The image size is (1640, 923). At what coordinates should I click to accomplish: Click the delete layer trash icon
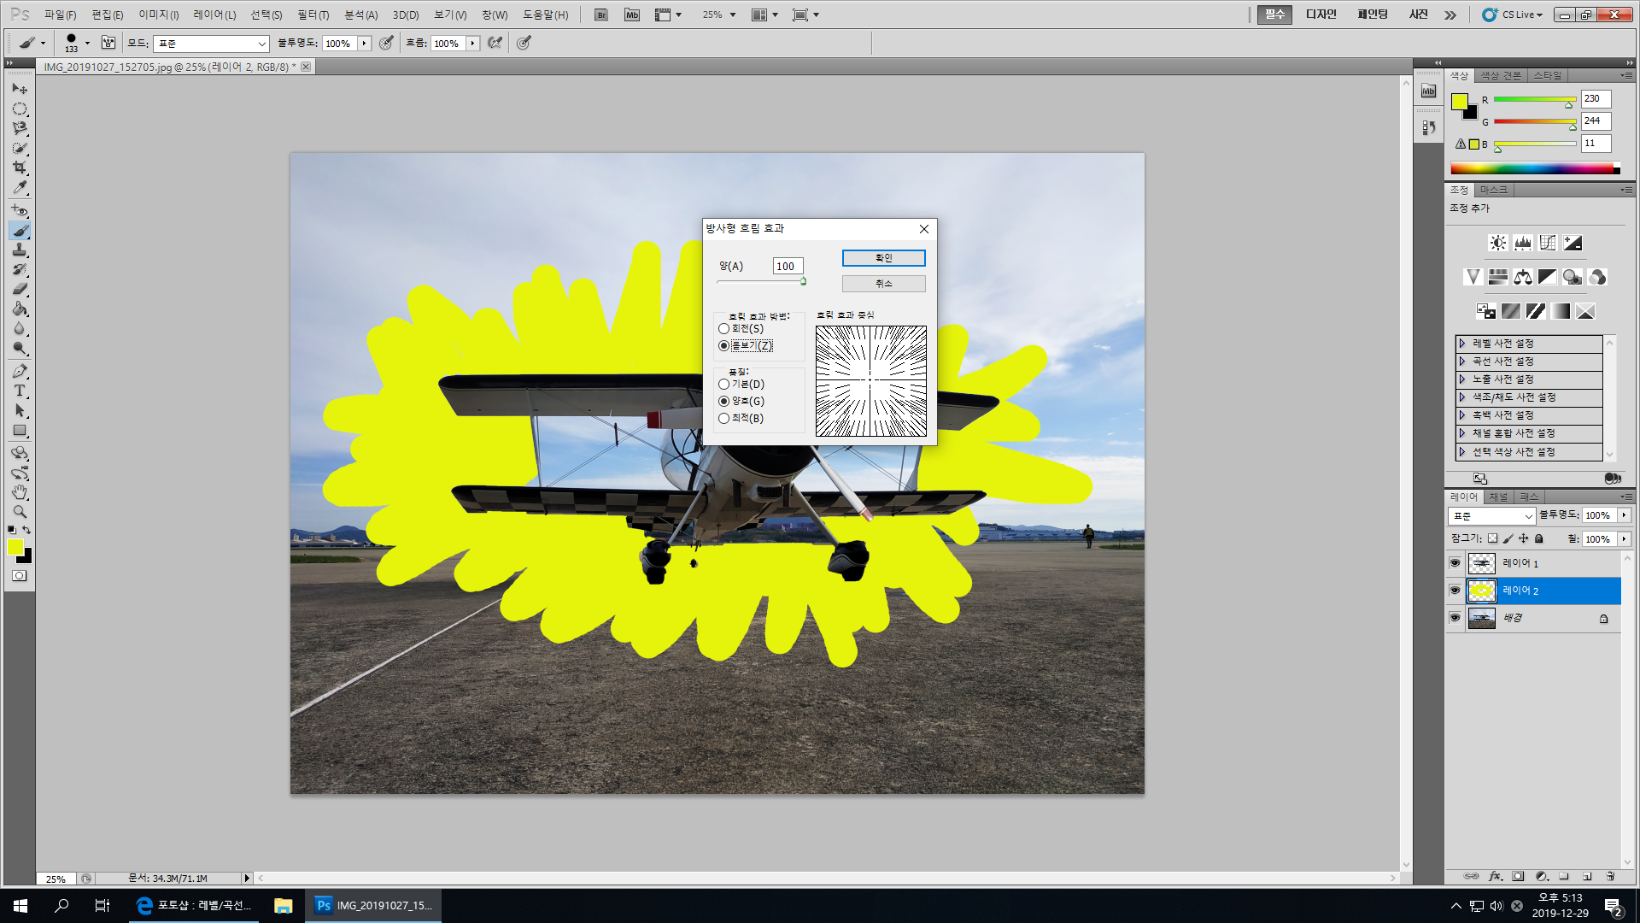pyautogui.click(x=1610, y=876)
